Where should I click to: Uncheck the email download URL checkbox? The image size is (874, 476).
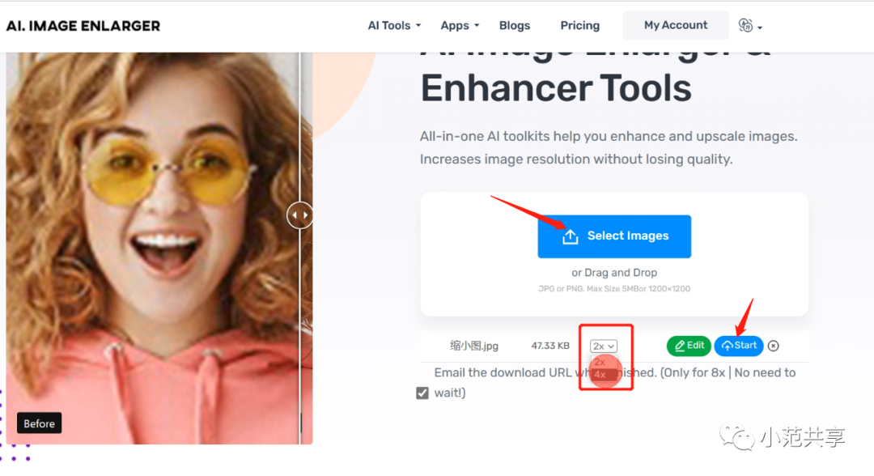[422, 393]
